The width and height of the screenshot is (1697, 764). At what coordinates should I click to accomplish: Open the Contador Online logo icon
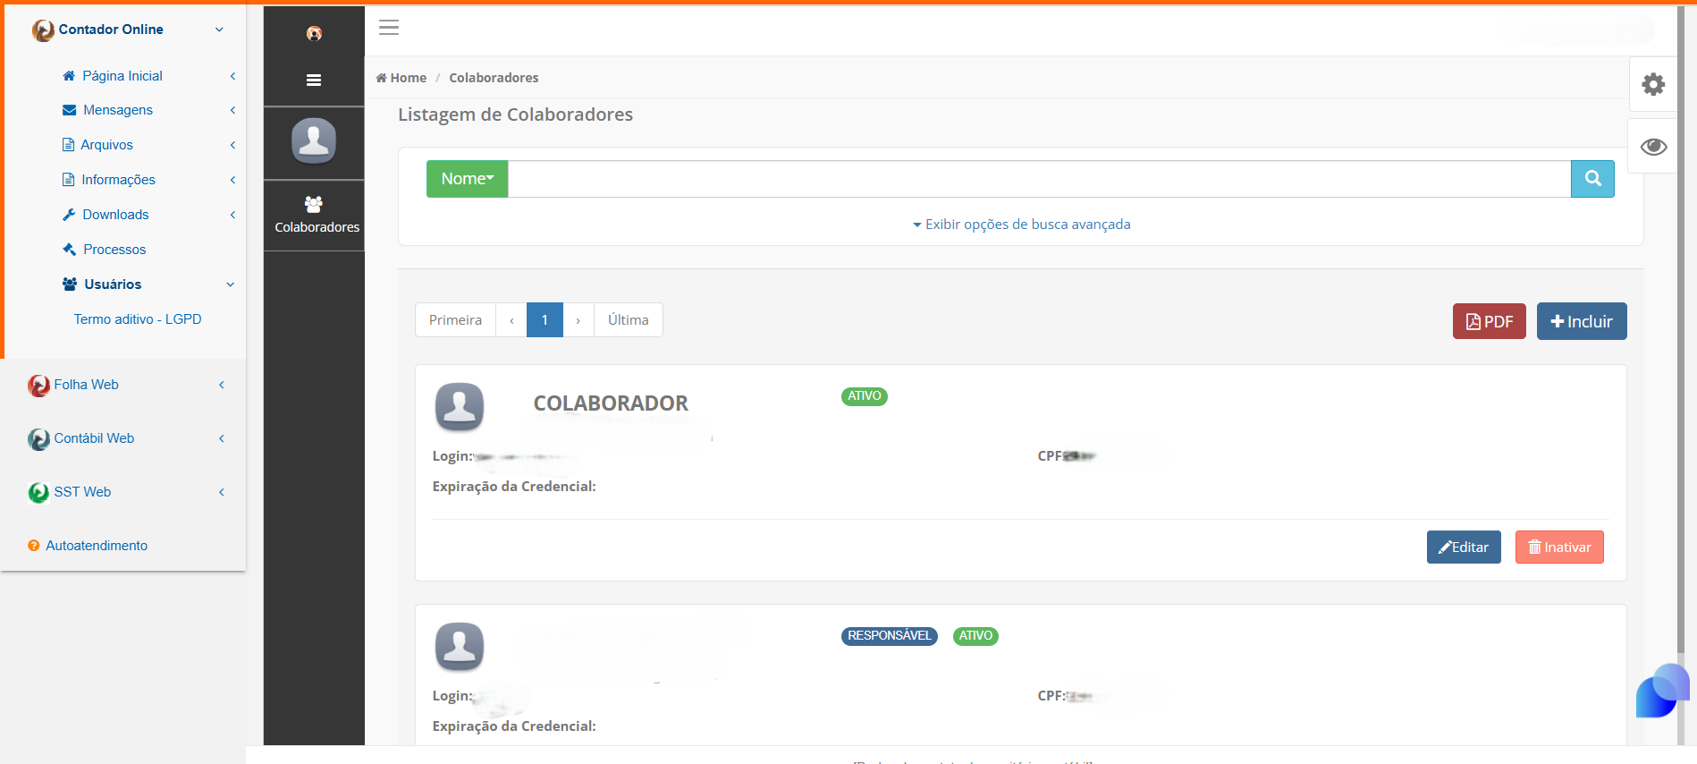[x=43, y=30]
